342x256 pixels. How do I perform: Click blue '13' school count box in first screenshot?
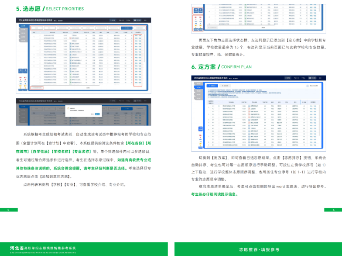21,71
